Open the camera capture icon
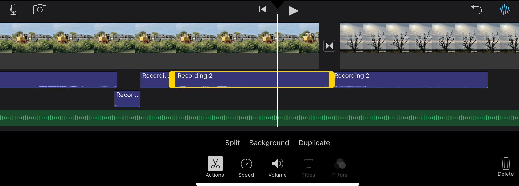 click(40, 10)
